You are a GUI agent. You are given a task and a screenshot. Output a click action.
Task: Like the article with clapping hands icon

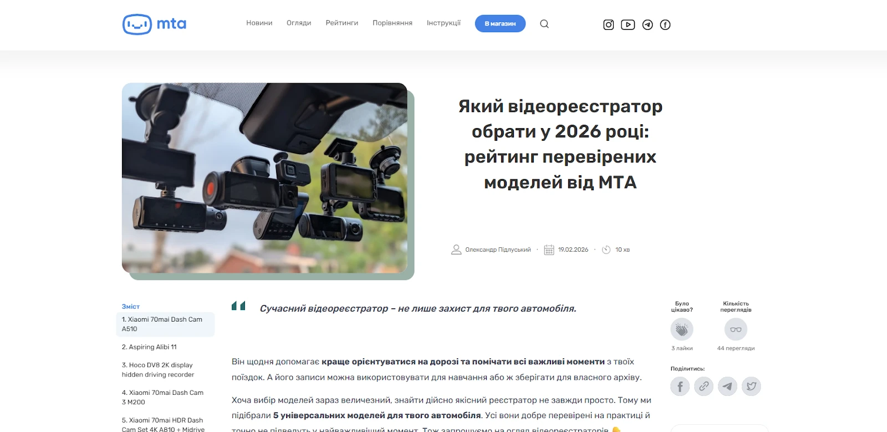tap(682, 329)
